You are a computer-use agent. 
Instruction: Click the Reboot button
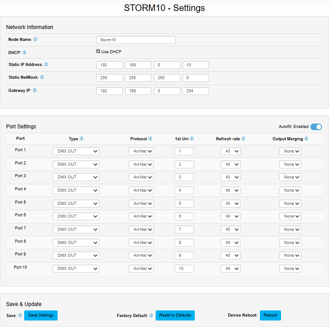(x=270, y=315)
